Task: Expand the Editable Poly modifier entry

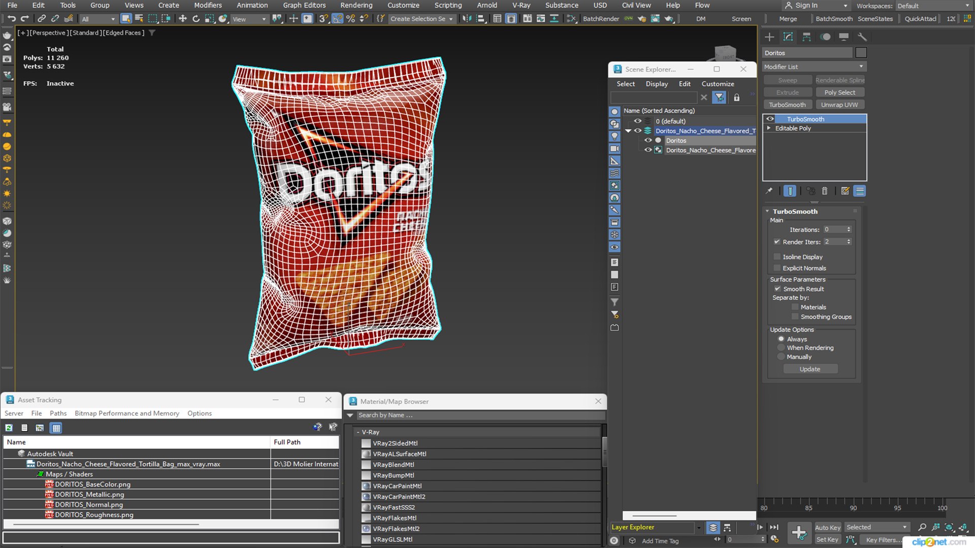Action: pyautogui.click(x=769, y=128)
